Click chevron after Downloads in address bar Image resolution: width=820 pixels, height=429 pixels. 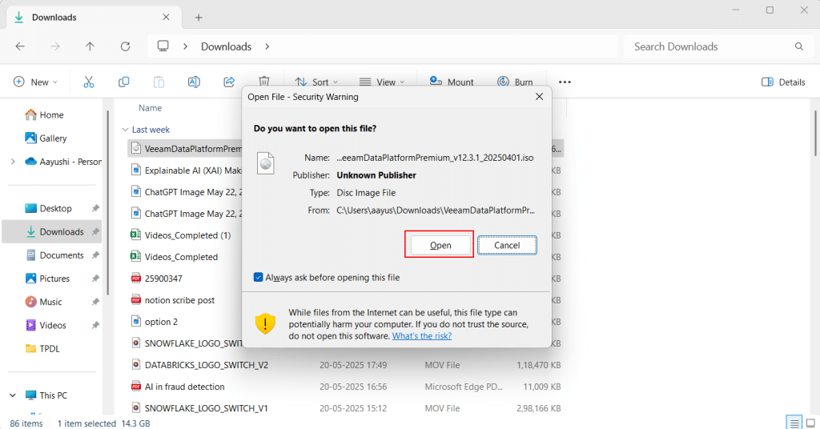(x=267, y=46)
